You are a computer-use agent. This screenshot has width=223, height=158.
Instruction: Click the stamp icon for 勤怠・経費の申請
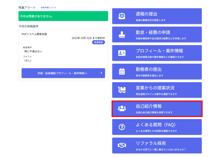click(122, 35)
